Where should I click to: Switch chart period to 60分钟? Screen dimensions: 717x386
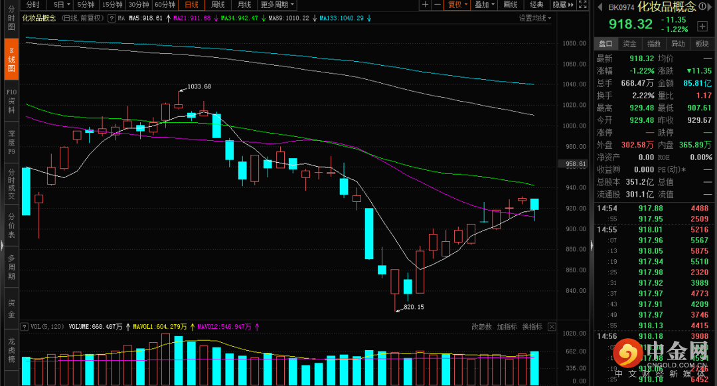[x=165, y=5]
